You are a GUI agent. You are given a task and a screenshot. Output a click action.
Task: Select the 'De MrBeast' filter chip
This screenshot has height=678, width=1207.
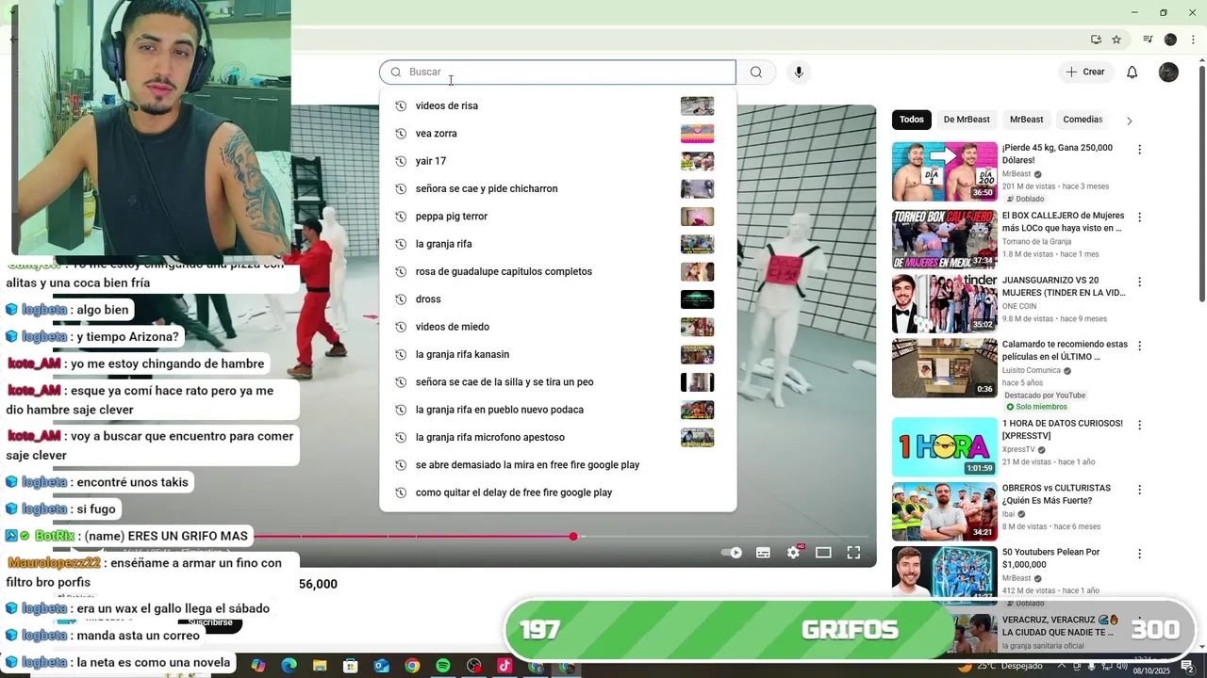tap(967, 120)
